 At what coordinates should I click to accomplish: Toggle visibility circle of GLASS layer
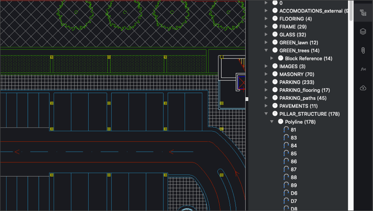pyautogui.click(x=275, y=34)
